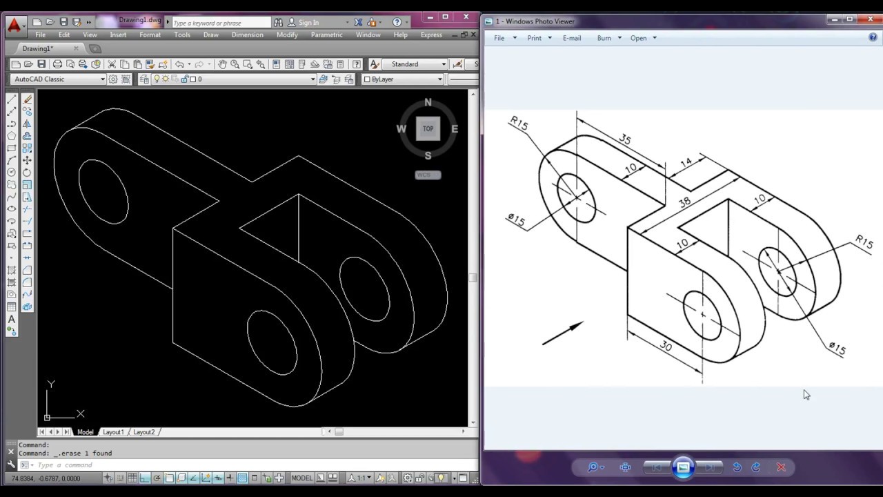Select the Polyline draw tool

point(12,124)
